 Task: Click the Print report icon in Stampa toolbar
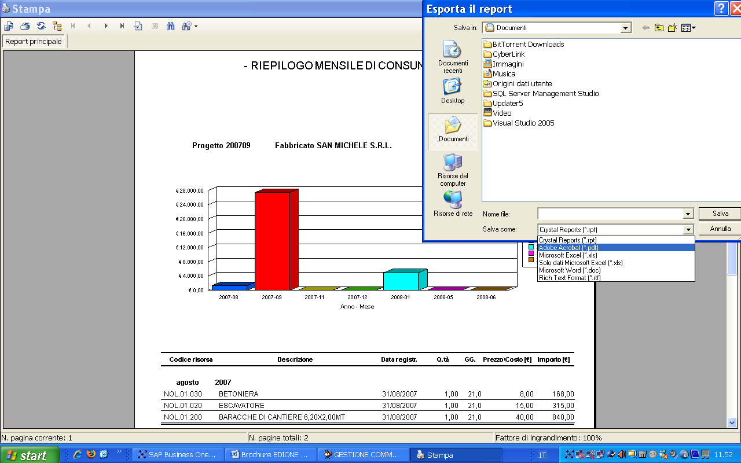(25, 26)
